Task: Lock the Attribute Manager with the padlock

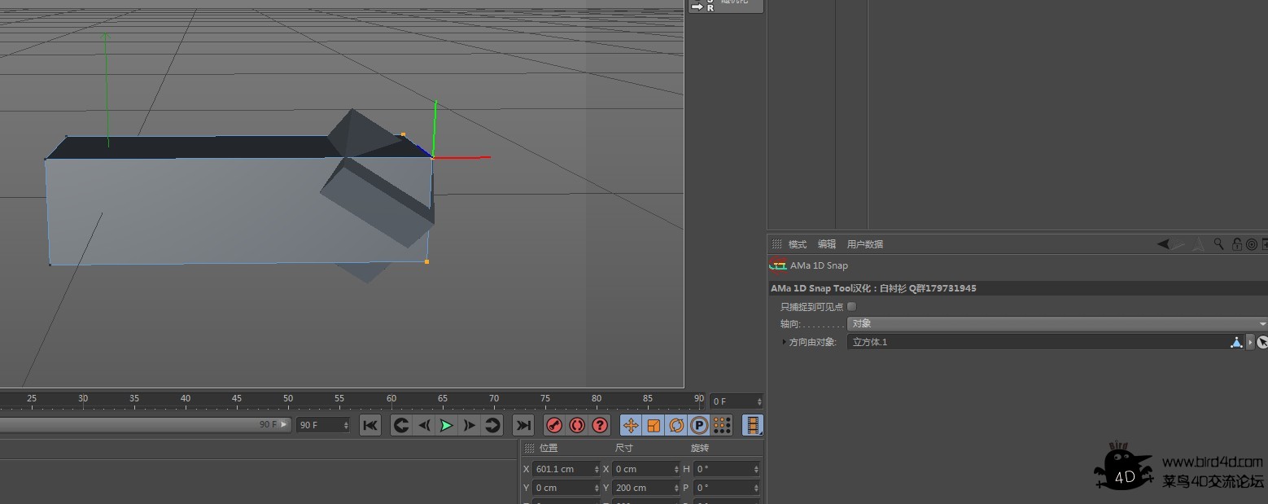Action: [1237, 243]
